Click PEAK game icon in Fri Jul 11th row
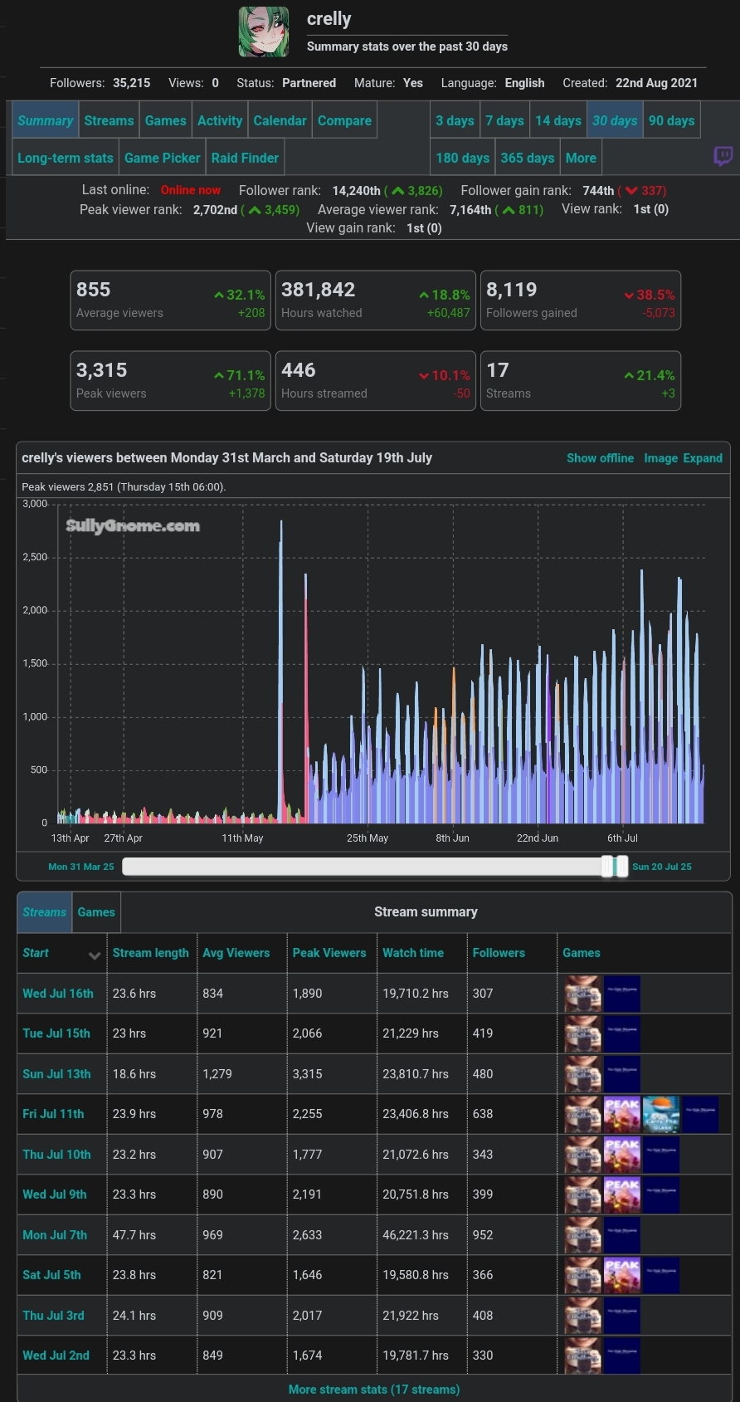The width and height of the screenshot is (740, 1402). point(622,1114)
